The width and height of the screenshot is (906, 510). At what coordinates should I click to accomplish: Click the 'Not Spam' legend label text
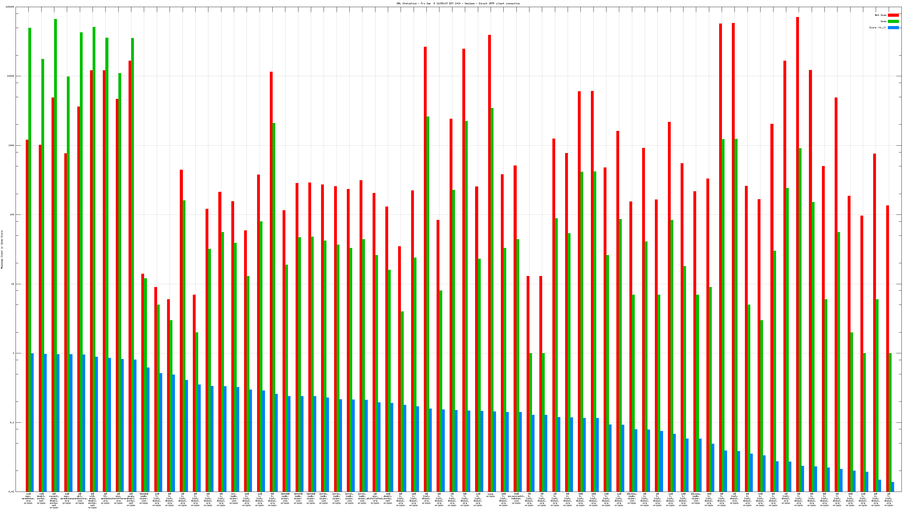tap(881, 15)
